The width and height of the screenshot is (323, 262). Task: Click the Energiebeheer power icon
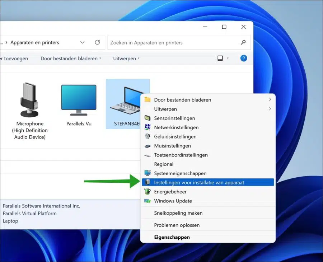(147, 192)
